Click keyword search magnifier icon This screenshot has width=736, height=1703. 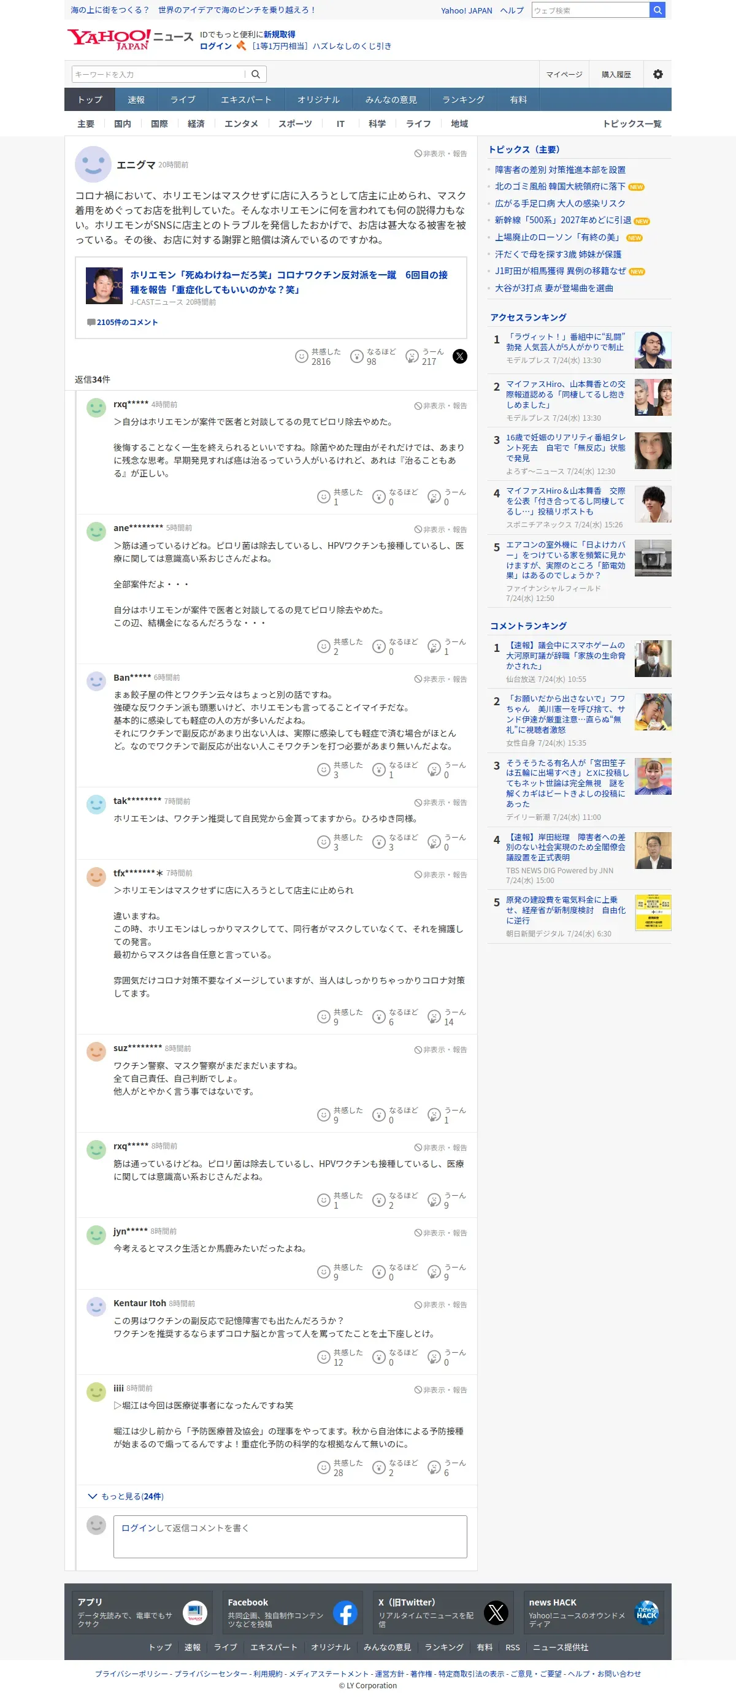tap(256, 74)
